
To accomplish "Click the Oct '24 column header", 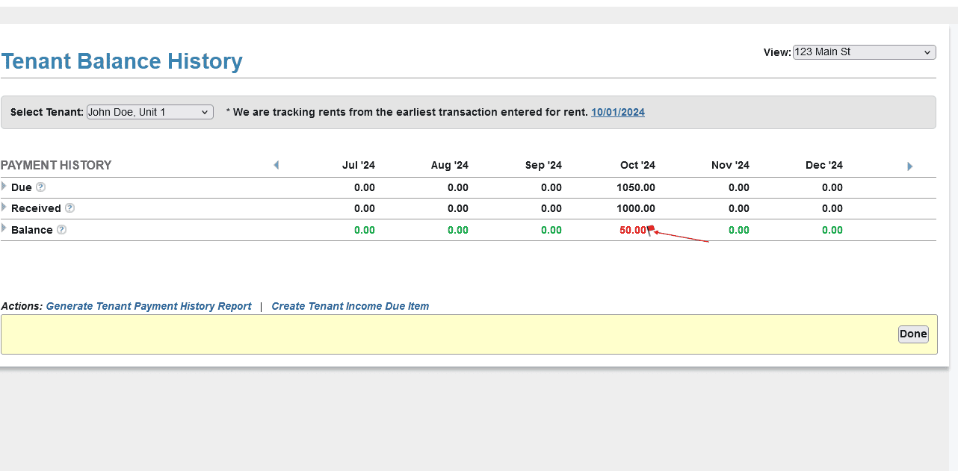I will tap(637, 165).
